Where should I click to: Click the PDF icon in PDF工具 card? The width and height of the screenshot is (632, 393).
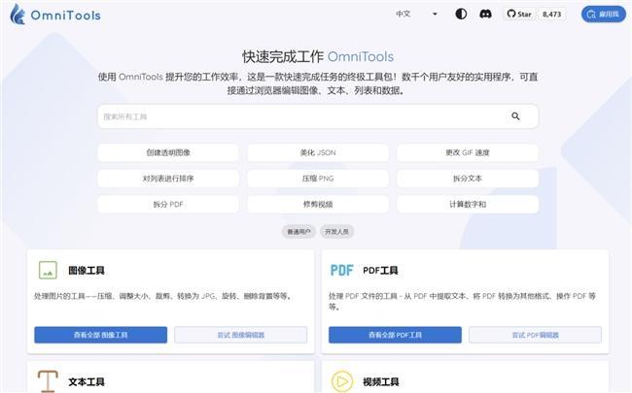pos(342,271)
